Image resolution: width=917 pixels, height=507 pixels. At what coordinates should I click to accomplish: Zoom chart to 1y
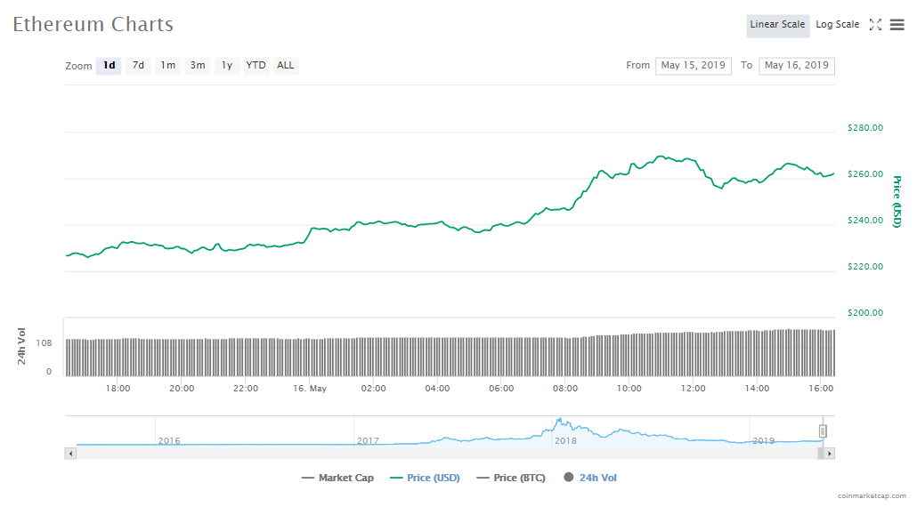tap(227, 65)
